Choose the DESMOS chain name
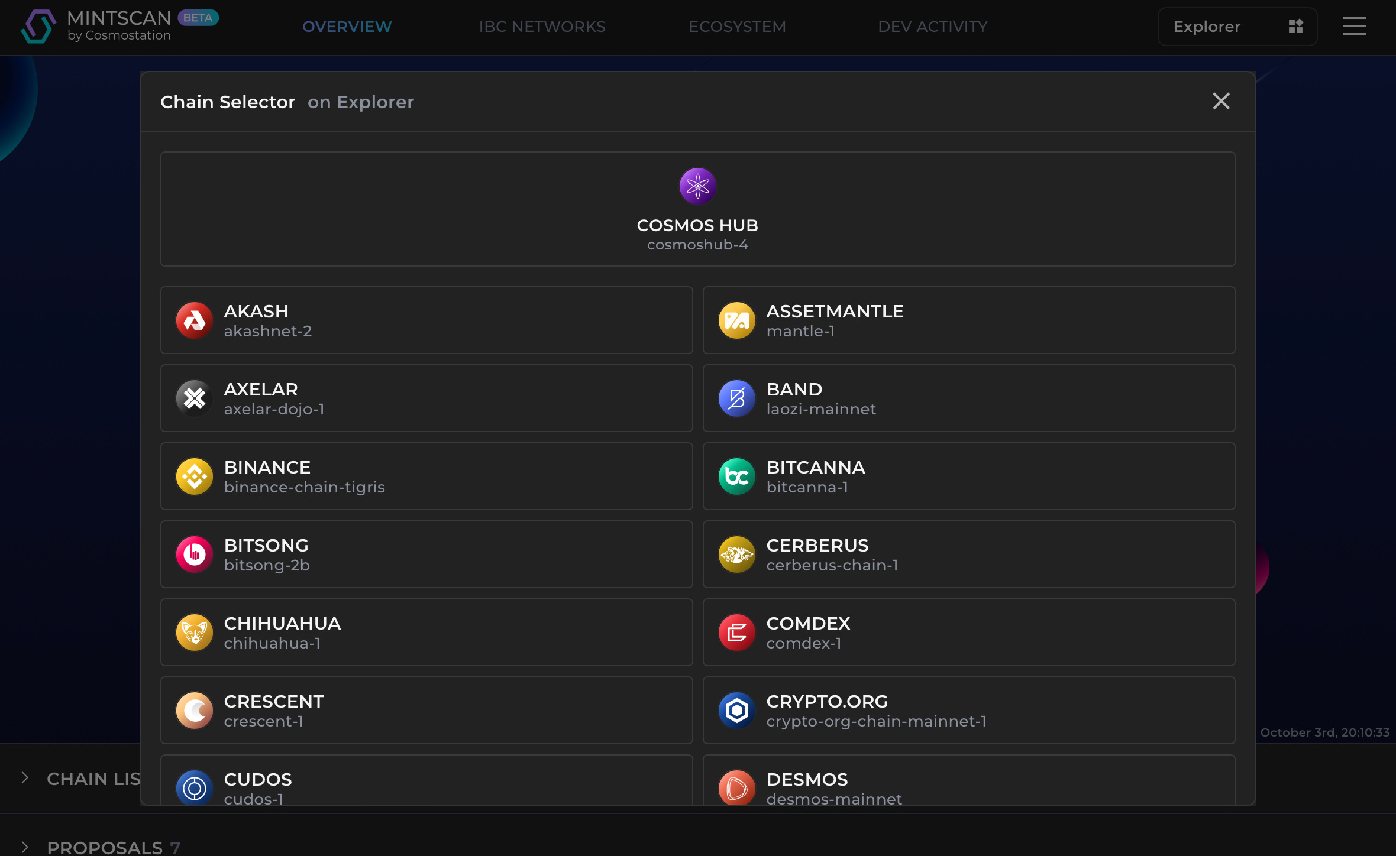The height and width of the screenshot is (856, 1396). (x=807, y=779)
